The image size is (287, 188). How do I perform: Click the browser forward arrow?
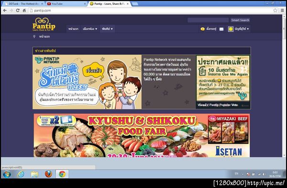coord(11,10)
